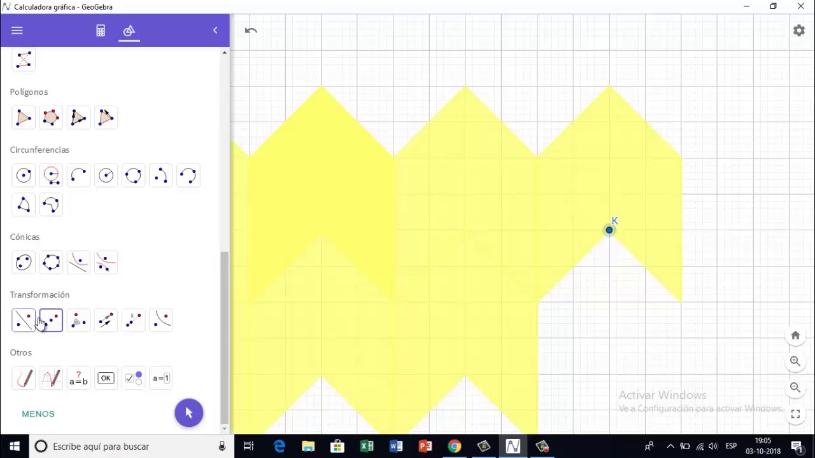Screen dimensions: 815x458
Task: Select the Hyperbola tool
Action: pyautogui.click(x=106, y=263)
